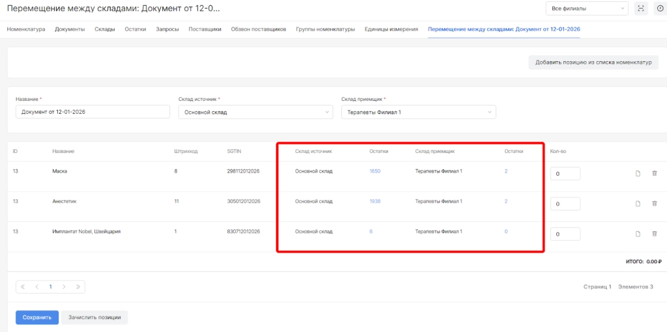Screen dimensions: 667x332
Task: Expand the Склад источник dropdown
Action: click(x=255, y=112)
